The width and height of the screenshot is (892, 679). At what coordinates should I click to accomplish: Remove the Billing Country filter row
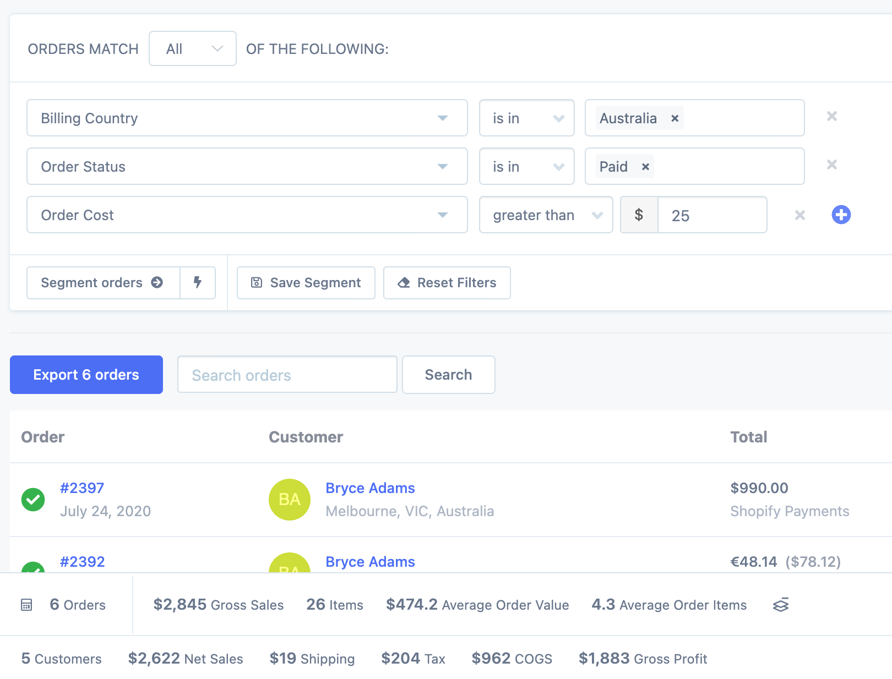coord(831,117)
